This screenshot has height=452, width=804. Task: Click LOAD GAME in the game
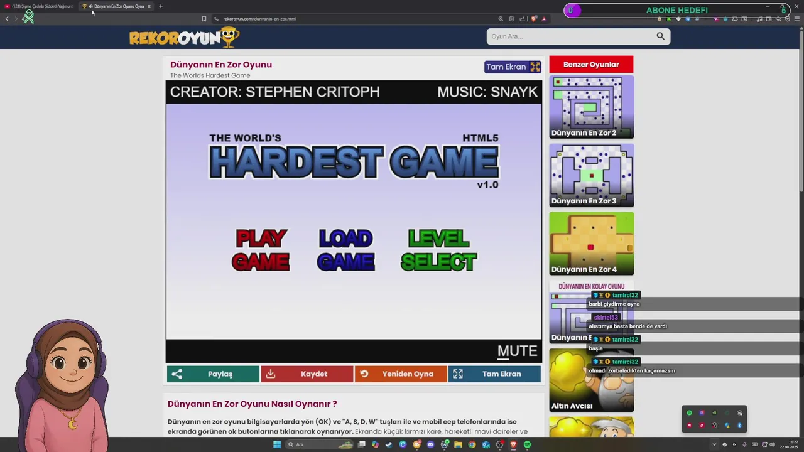pyautogui.click(x=345, y=250)
